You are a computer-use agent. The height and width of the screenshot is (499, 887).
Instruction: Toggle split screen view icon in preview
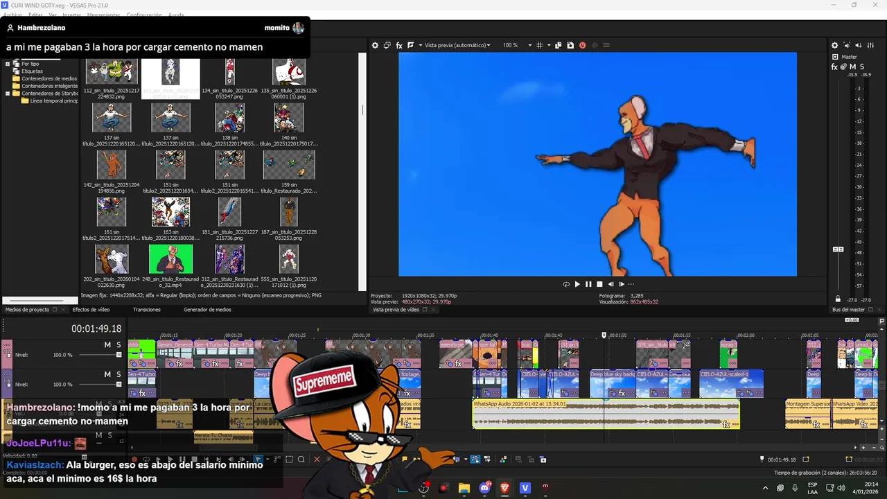pos(410,45)
